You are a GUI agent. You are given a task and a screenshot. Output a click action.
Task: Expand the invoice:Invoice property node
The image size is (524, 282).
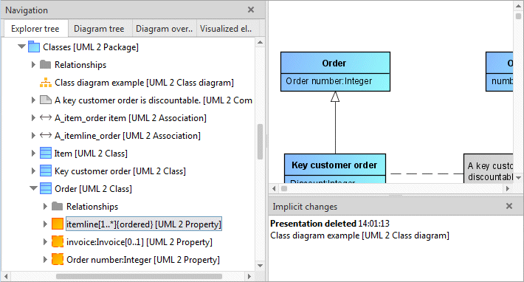tap(45, 241)
